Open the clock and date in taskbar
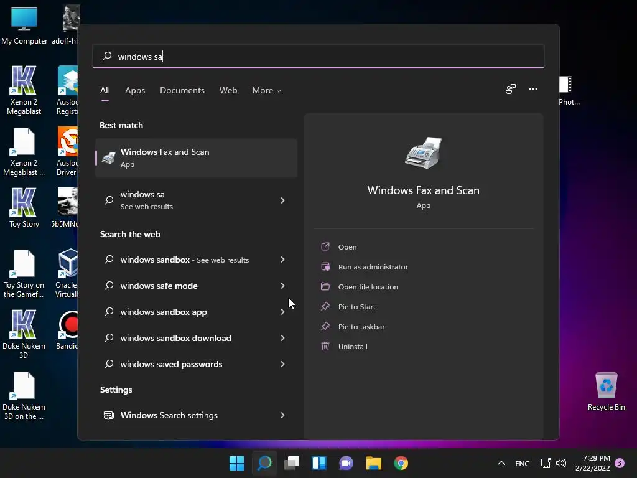Screen dimensions: 637x478 click(592, 463)
